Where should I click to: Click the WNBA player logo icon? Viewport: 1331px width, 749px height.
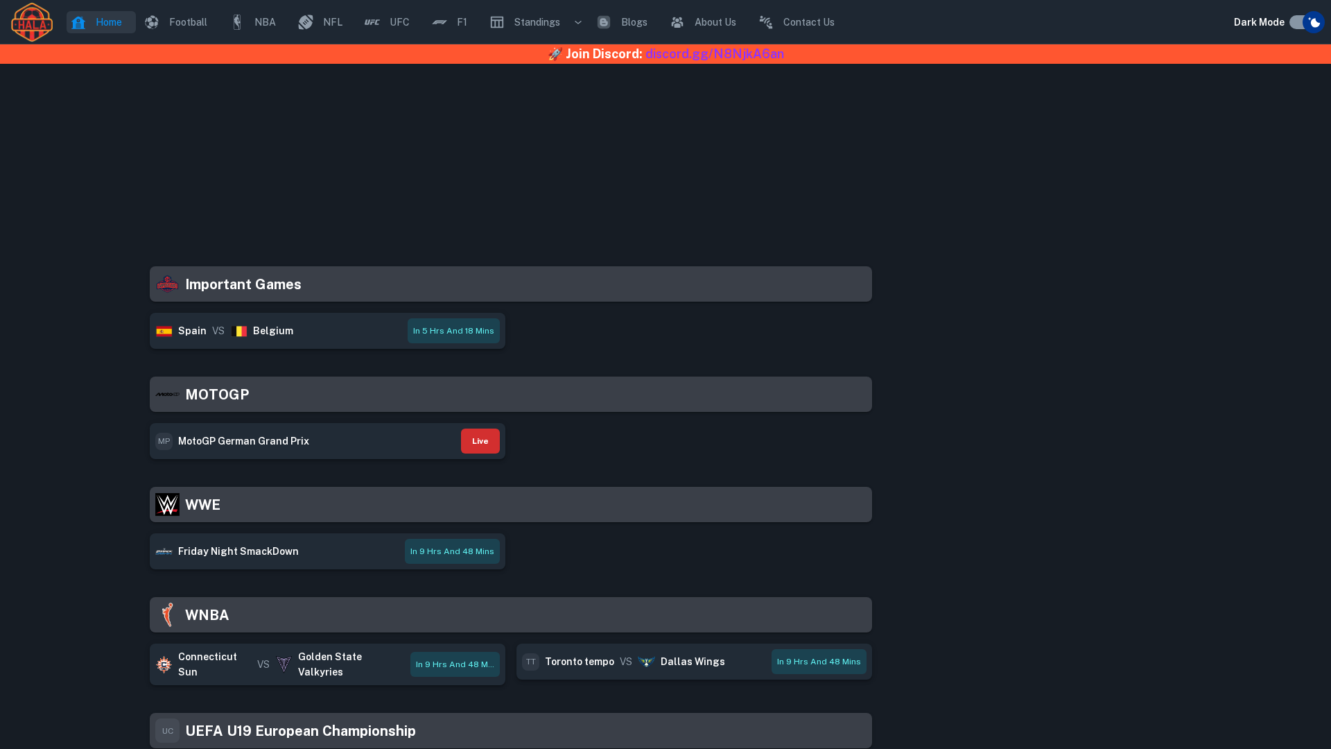click(x=167, y=615)
